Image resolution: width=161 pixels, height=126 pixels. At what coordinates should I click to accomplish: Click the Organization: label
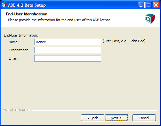point(19,50)
